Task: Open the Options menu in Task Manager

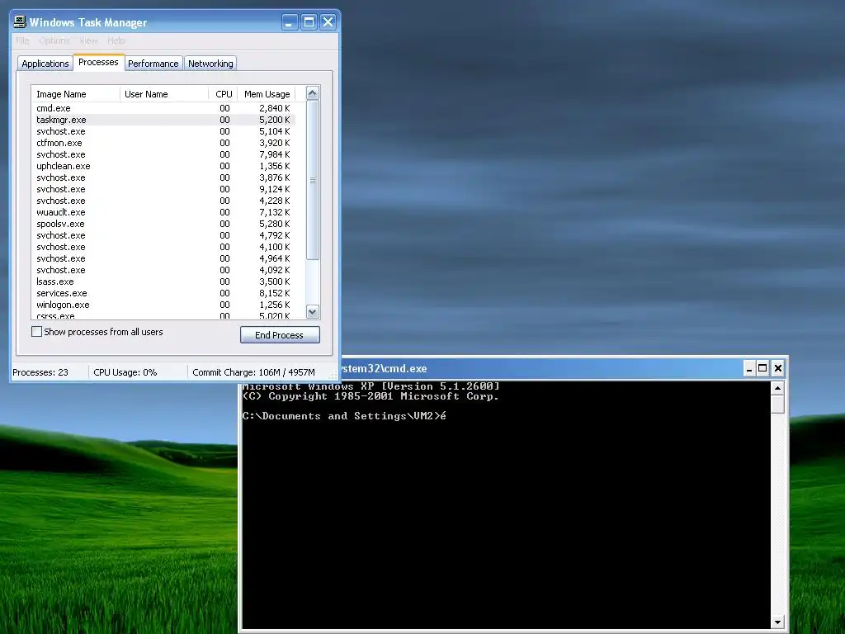Action: [54, 40]
